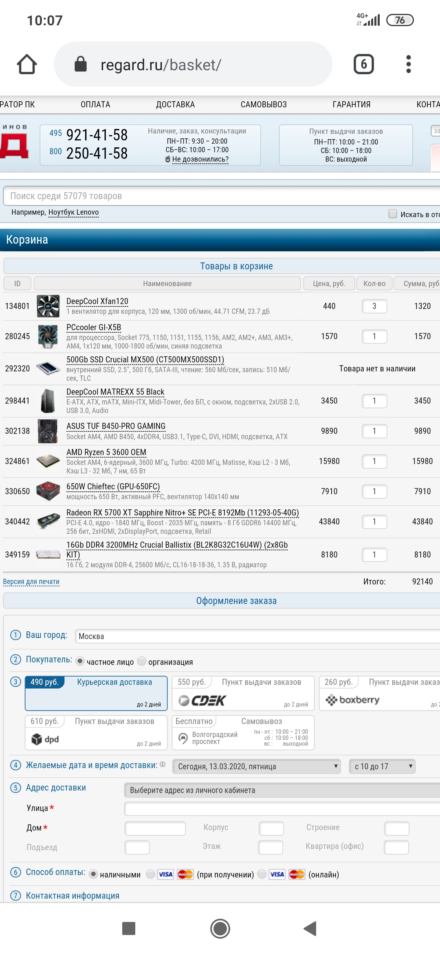Open the browser tabs counter showing 6
Screen dimensions: 440x955
pos(363,64)
